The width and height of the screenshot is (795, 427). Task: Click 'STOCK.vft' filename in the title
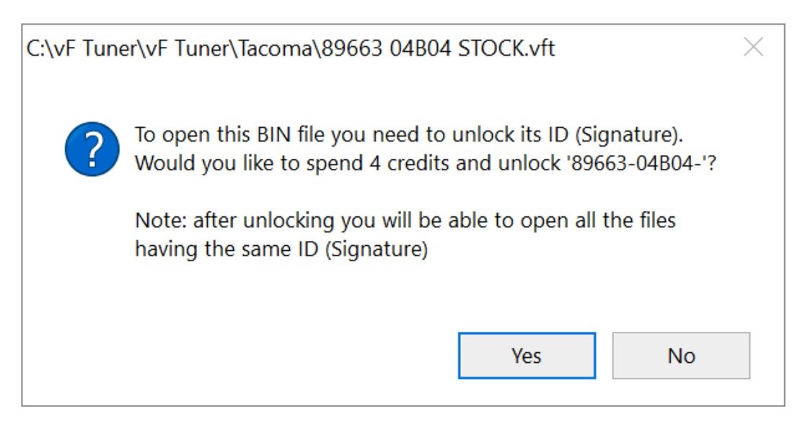pyautogui.click(x=506, y=48)
